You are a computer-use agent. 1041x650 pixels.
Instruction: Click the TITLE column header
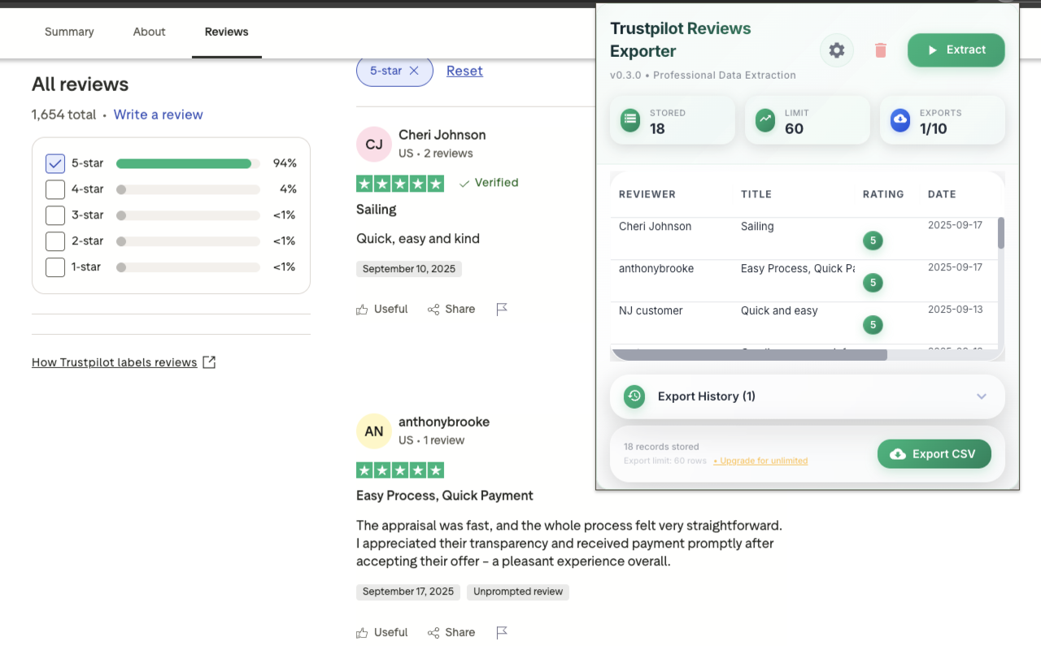pos(756,194)
